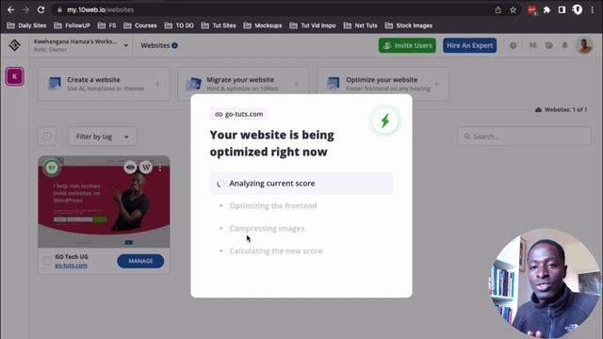
Task: Open the Chrome three-dot menu
Action: point(593,10)
